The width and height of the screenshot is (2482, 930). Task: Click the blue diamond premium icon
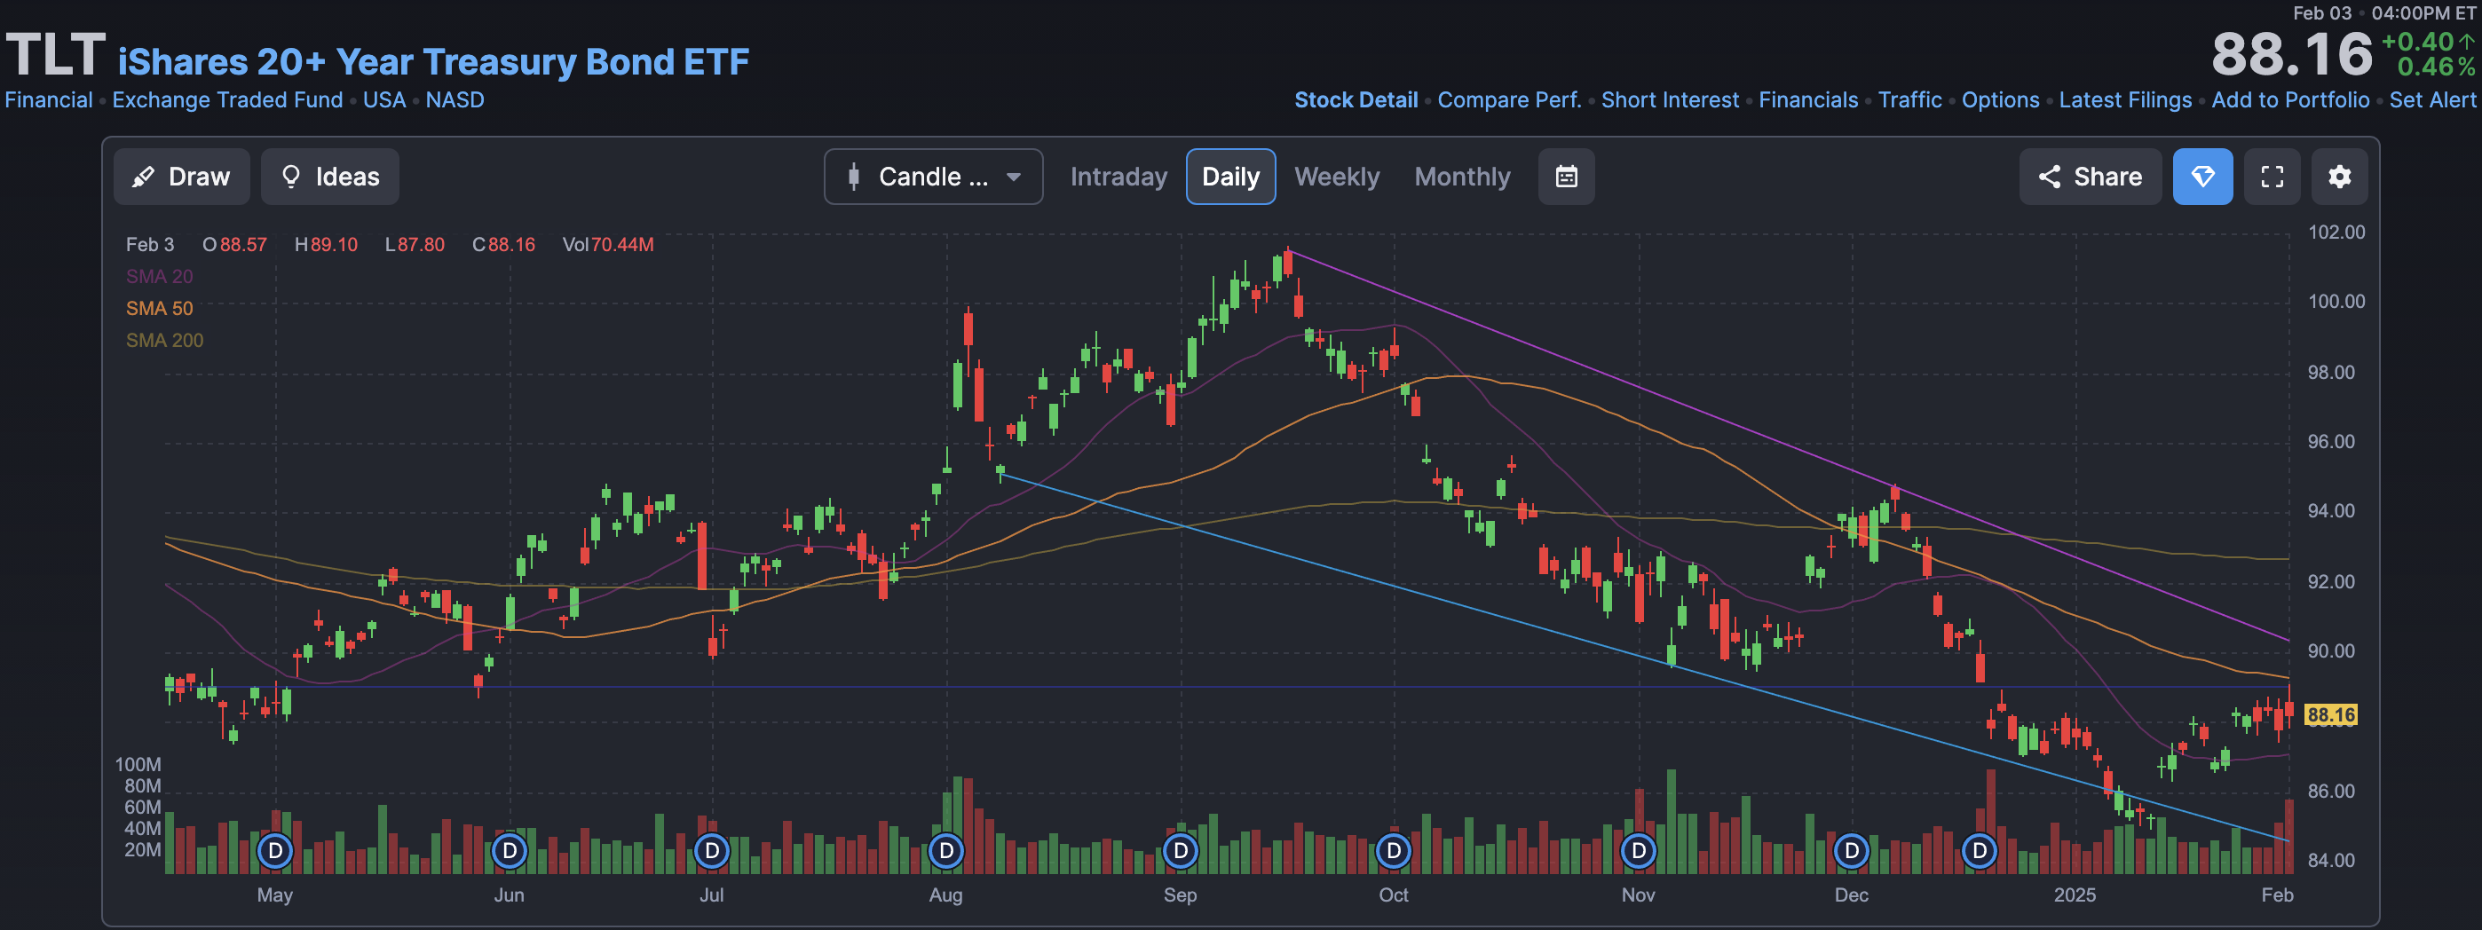[x=2201, y=177]
